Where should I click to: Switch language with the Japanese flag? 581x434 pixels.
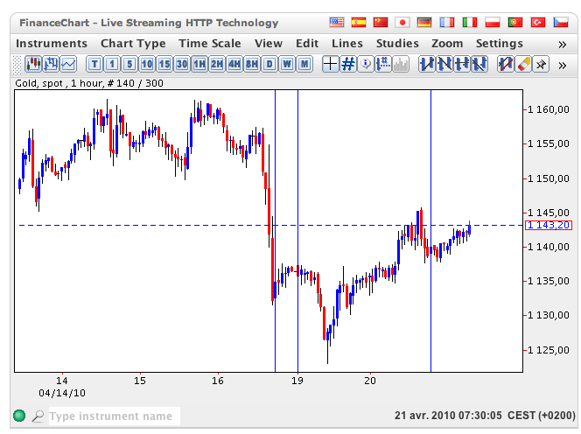click(402, 22)
